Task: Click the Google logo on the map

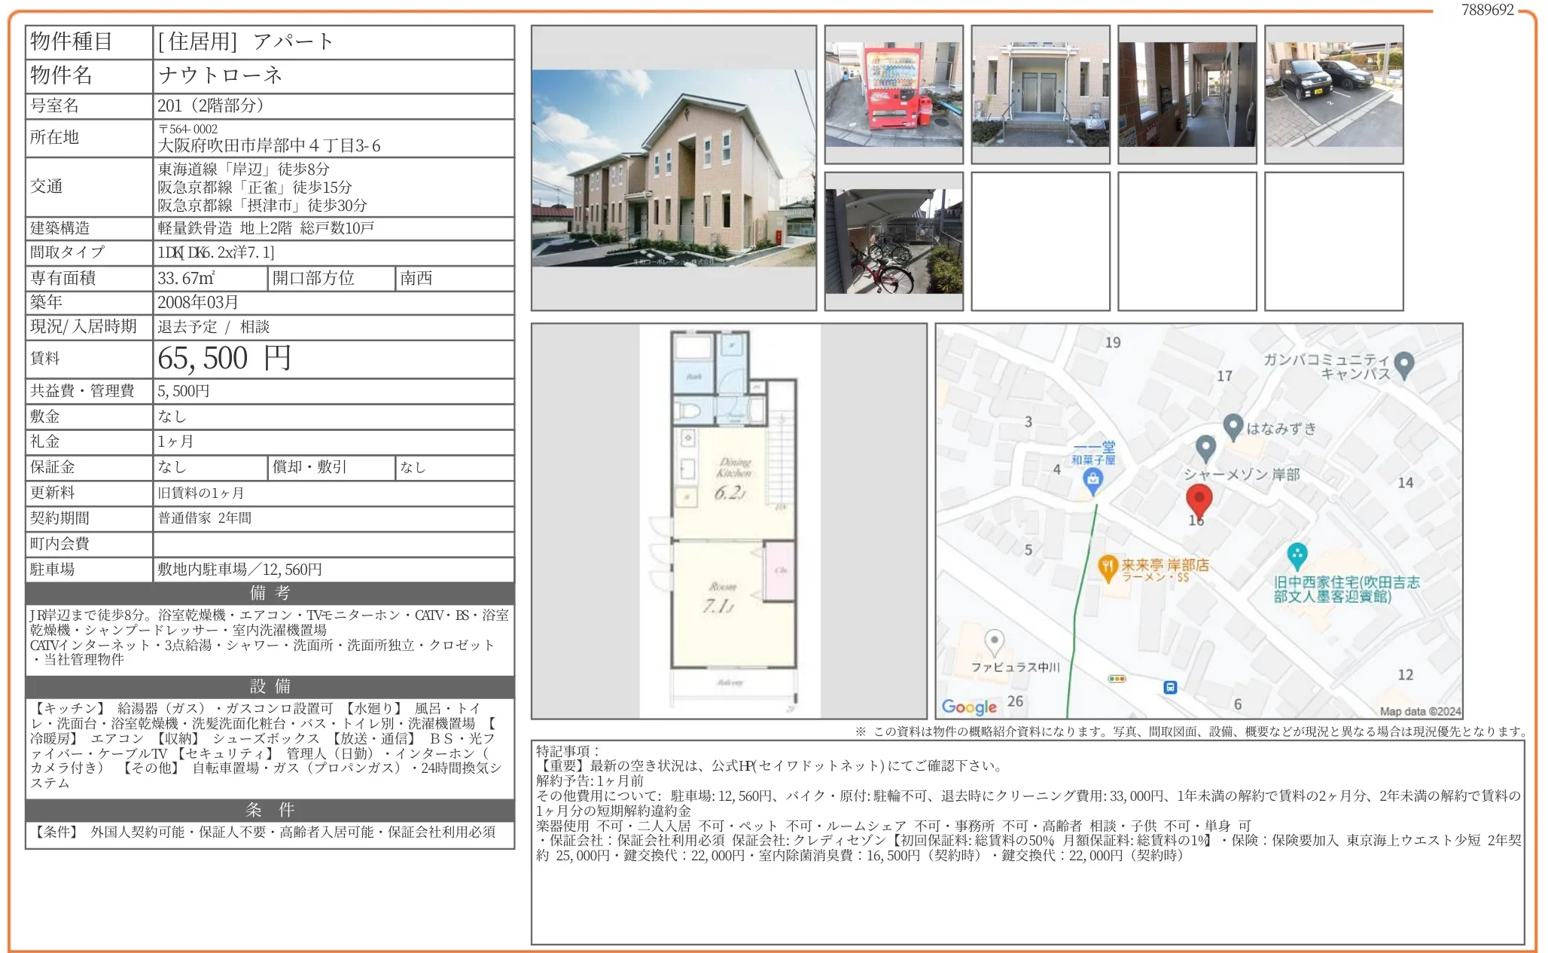Action: pyautogui.click(x=969, y=707)
